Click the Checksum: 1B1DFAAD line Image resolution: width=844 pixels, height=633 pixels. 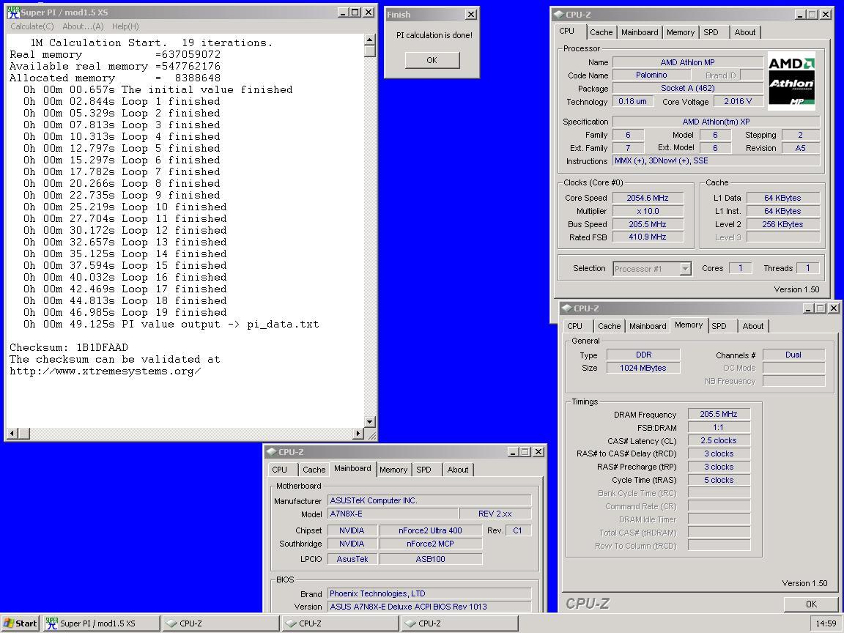point(69,348)
